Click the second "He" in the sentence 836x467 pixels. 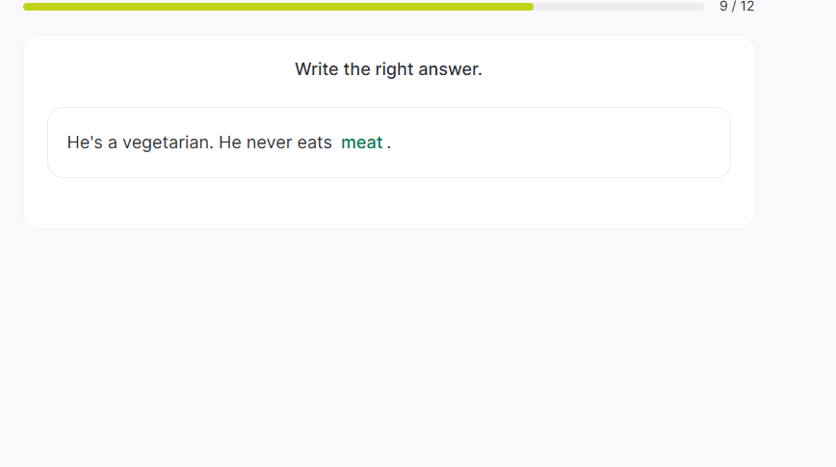pyautogui.click(x=230, y=143)
